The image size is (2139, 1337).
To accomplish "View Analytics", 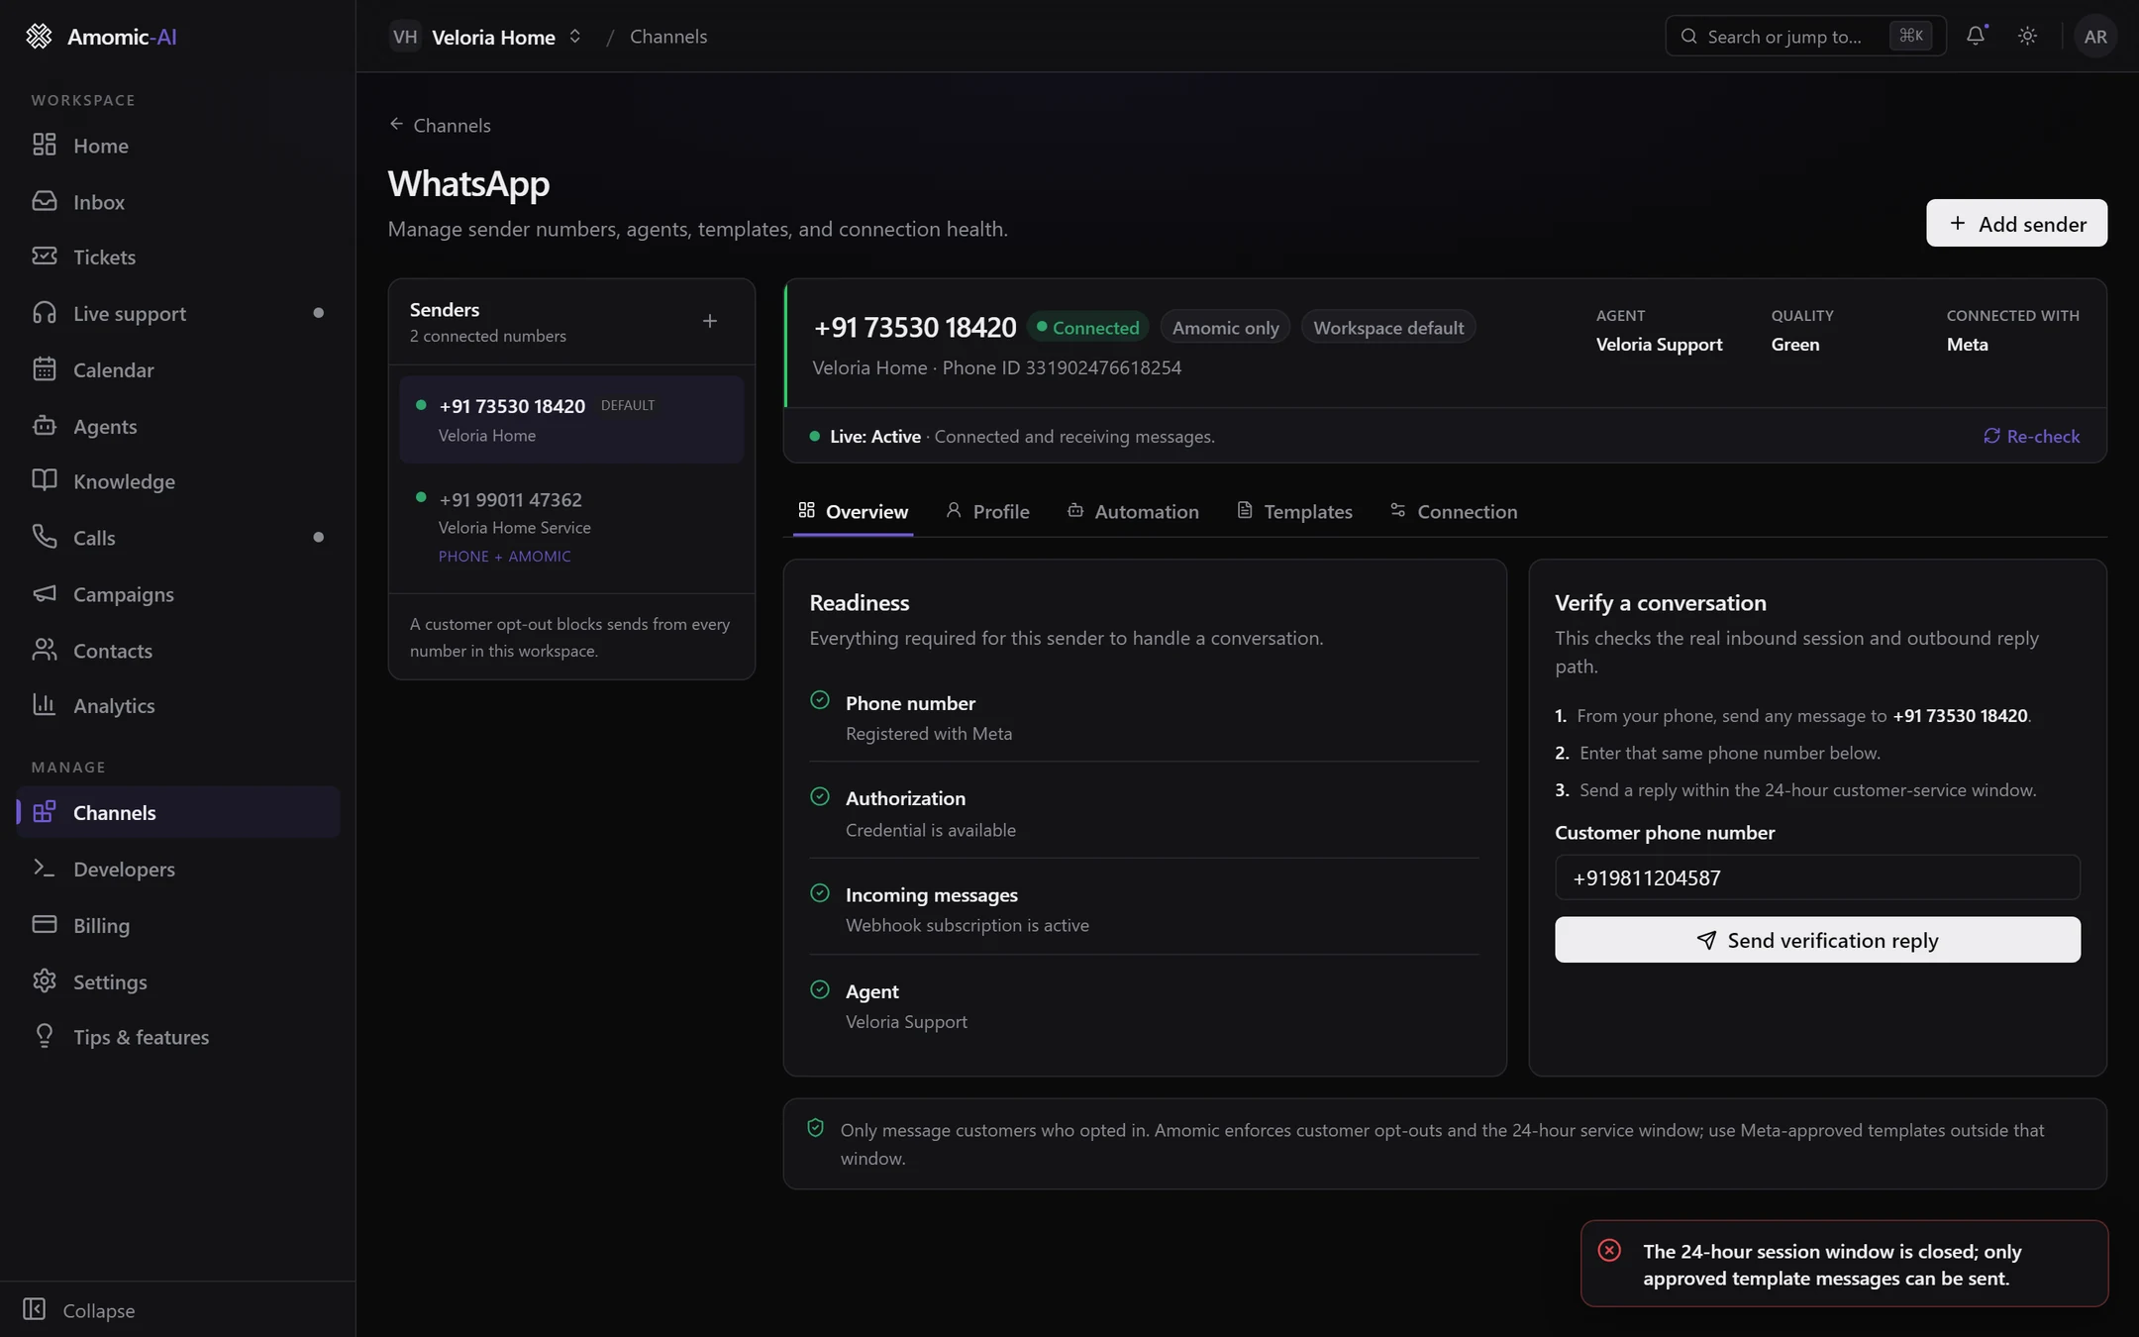I will 178,706.
